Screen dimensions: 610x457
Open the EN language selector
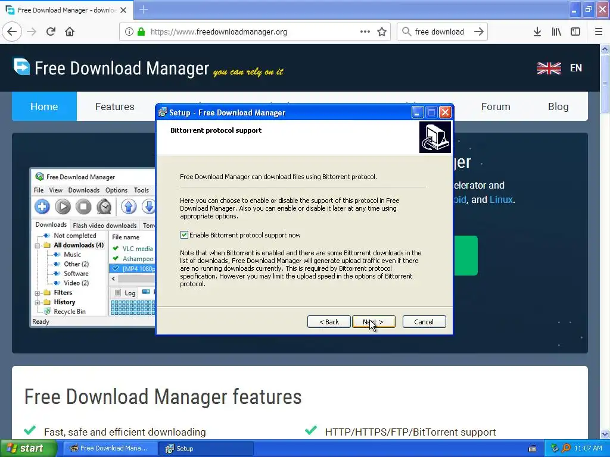576,68
